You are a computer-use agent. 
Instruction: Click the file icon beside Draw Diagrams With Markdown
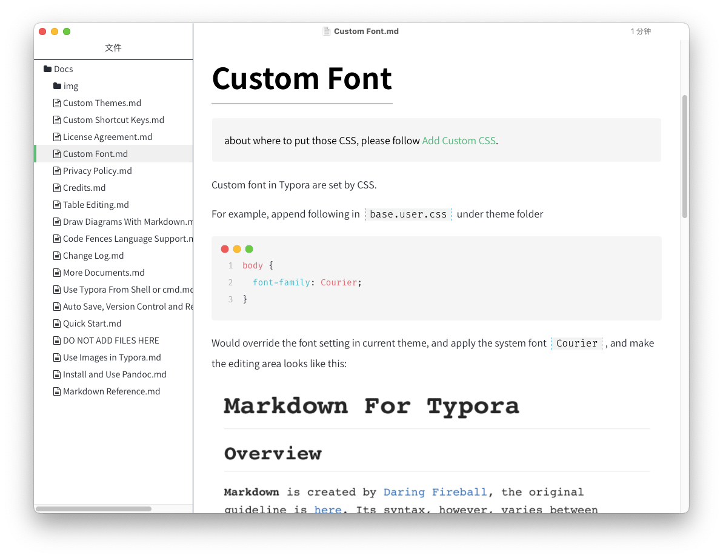click(x=57, y=222)
